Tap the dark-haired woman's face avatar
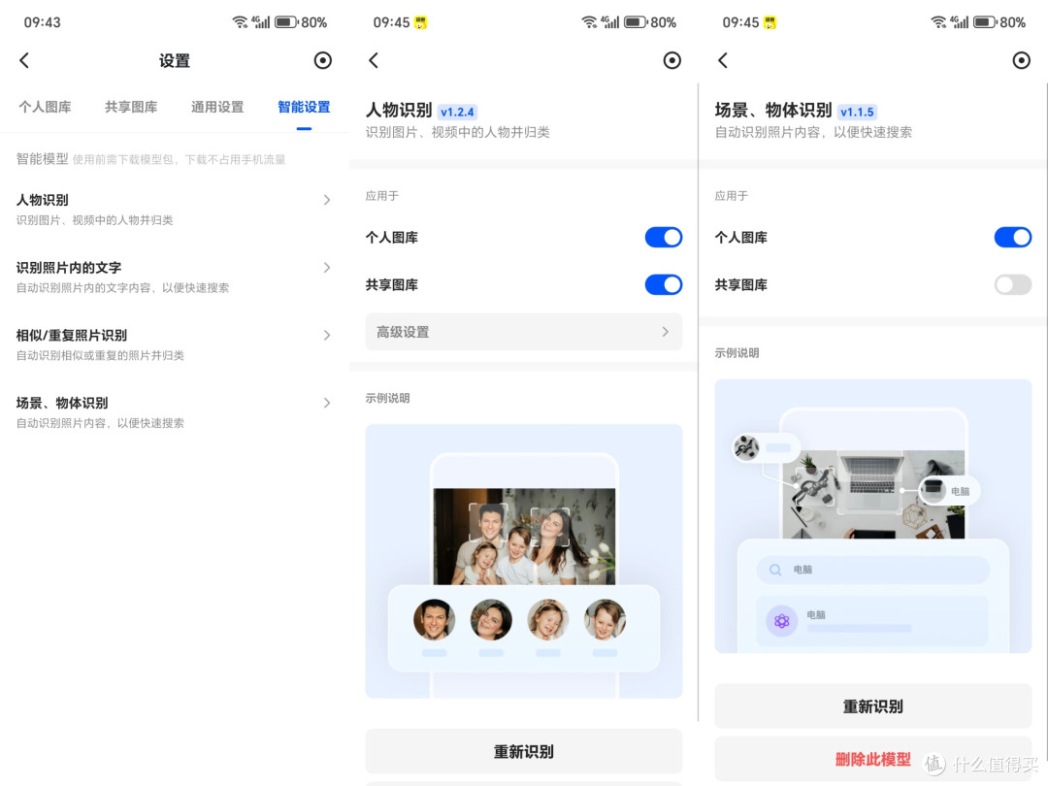The image size is (1048, 786). coord(491,620)
